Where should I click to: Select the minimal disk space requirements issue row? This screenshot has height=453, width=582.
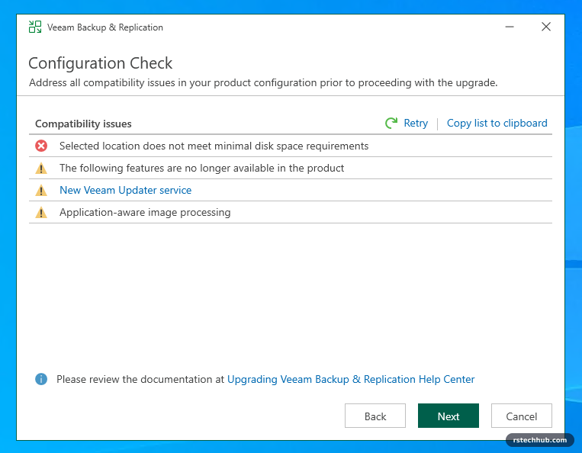tap(291, 146)
